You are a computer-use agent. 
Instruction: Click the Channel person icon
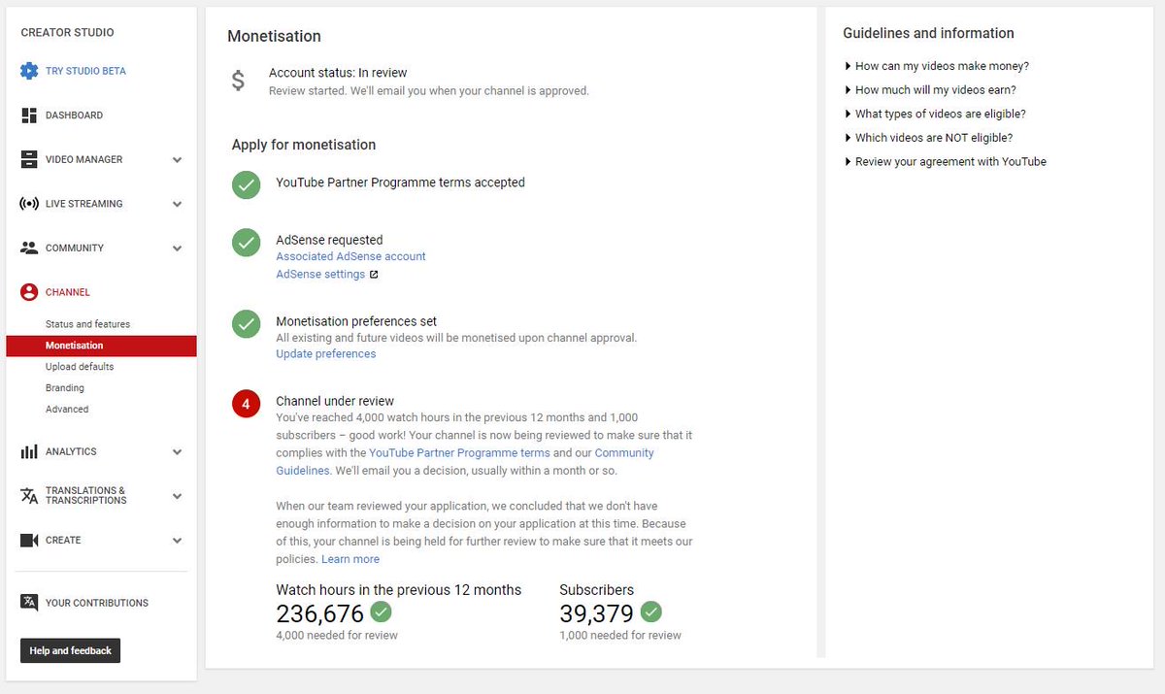[29, 292]
